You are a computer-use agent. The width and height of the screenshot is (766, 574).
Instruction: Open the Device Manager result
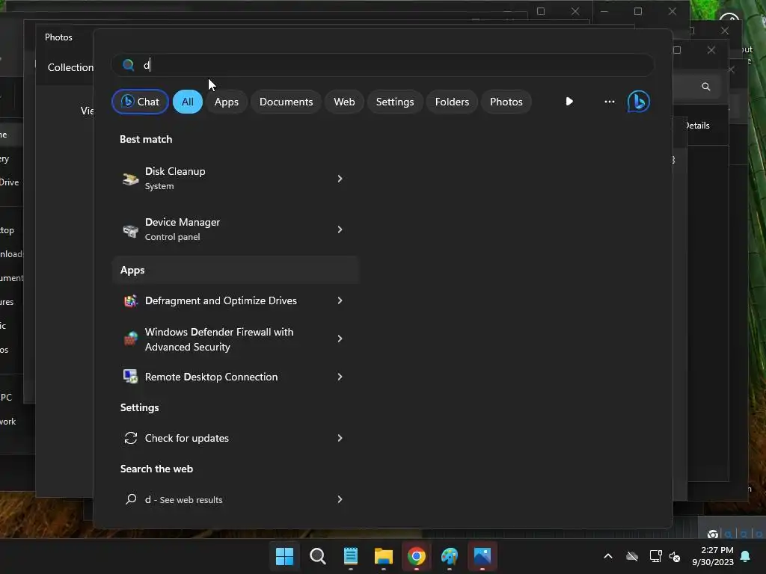(236, 229)
